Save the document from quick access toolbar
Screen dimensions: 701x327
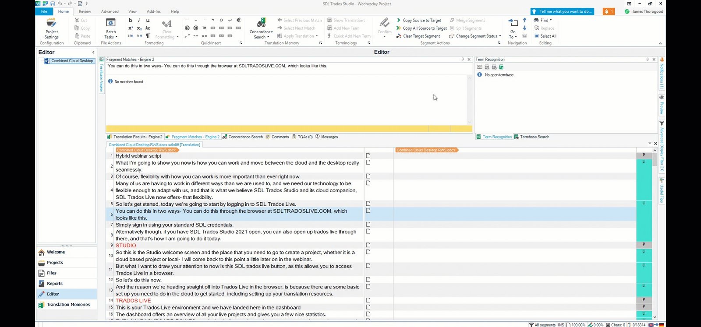(52, 4)
